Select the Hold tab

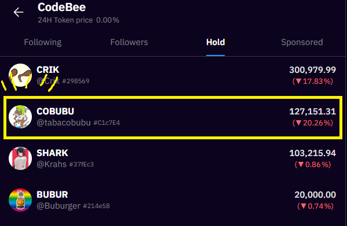pyautogui.click(x=215, y=42)
